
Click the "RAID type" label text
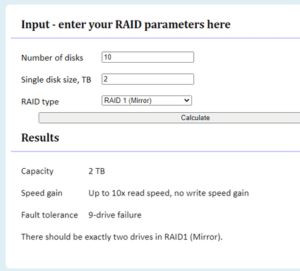point(40,101)
